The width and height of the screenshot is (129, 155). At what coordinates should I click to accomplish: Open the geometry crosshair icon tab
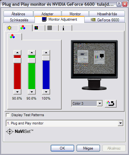click(x=39, y=28)
